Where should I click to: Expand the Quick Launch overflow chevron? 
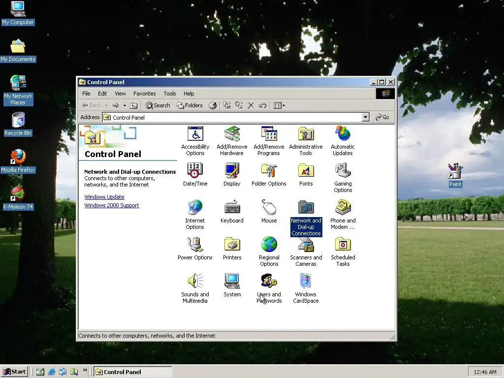click(85, 370)
